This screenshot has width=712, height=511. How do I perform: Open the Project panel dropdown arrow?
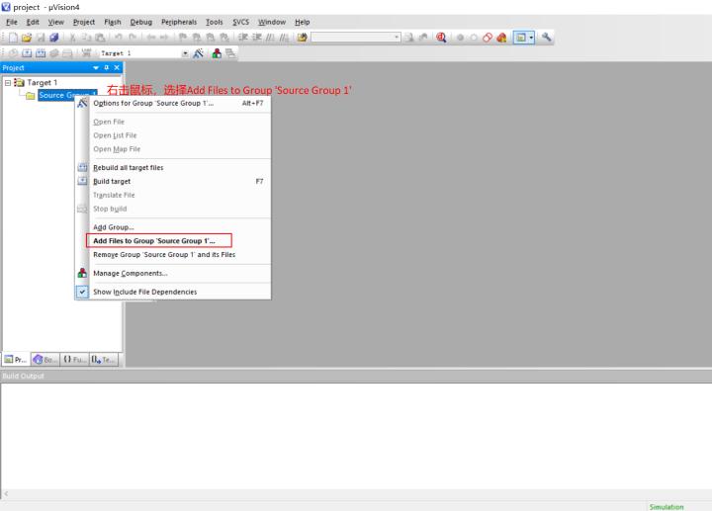pyautogui.click(x=96, y=67)
